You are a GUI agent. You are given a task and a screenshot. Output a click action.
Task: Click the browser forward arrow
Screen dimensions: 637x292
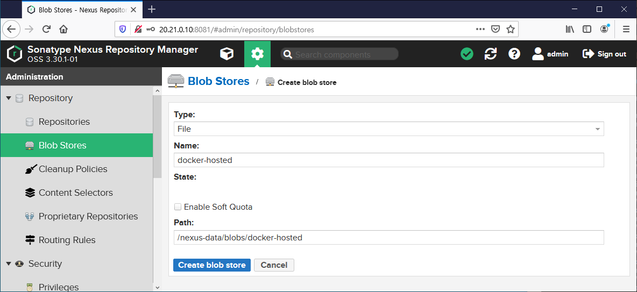29,29
